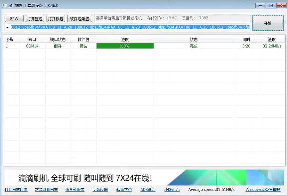
Task: Click the 端口状态 column header
Action: tap(58, 40)
